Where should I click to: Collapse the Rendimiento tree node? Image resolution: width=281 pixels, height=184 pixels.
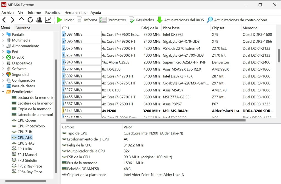3,91
